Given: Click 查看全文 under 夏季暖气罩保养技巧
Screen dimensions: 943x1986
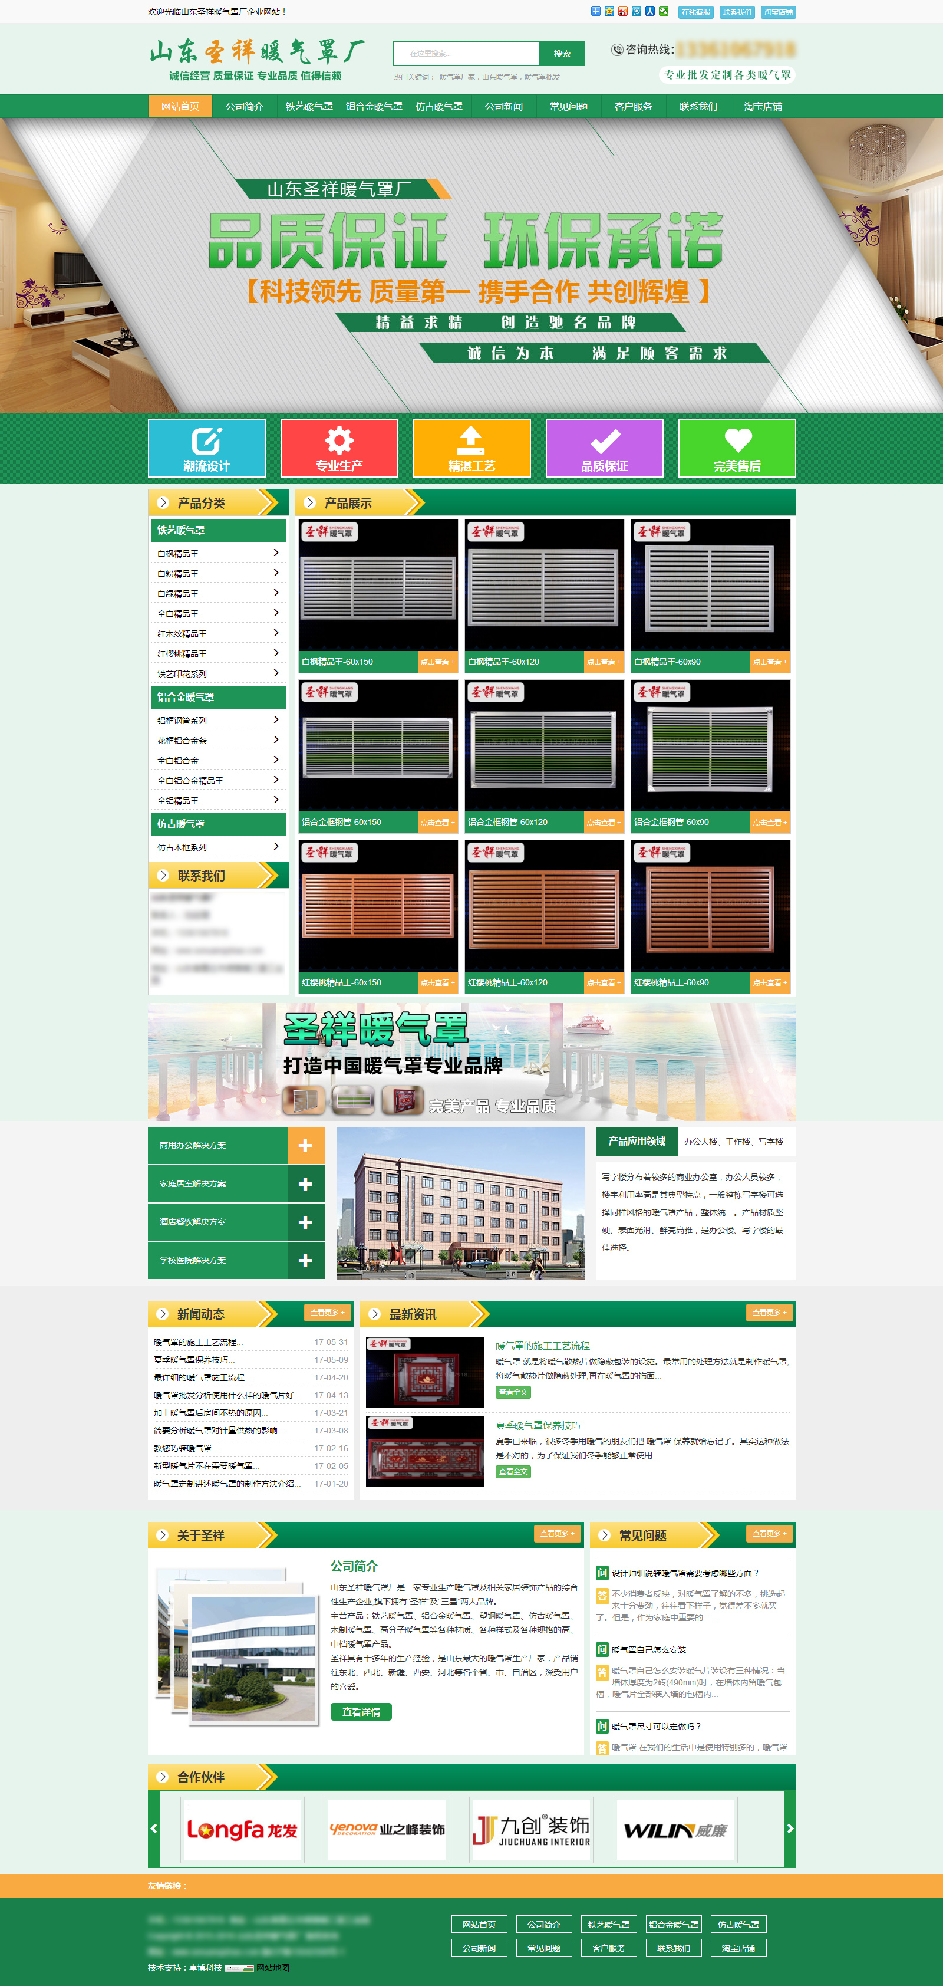Looking at the screenshot, I should [x=513, y=1472].
